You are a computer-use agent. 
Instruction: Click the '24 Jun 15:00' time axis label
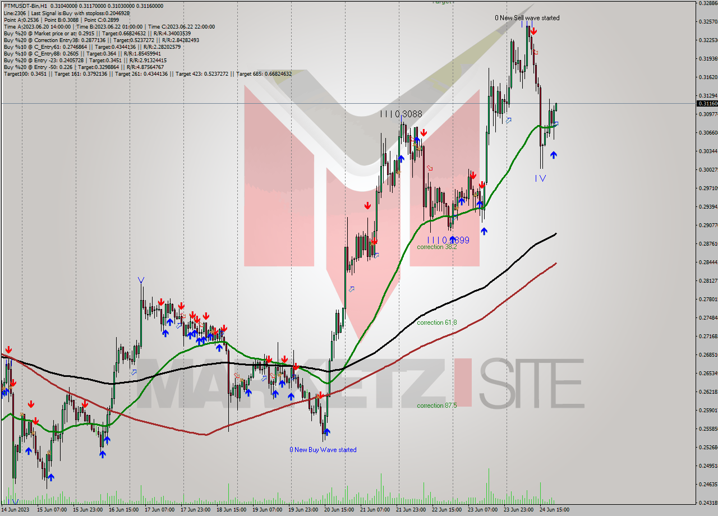553,510
